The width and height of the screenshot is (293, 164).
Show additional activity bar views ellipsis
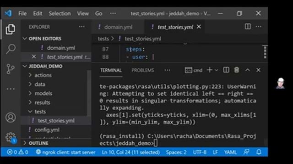(x=11, y=89)
